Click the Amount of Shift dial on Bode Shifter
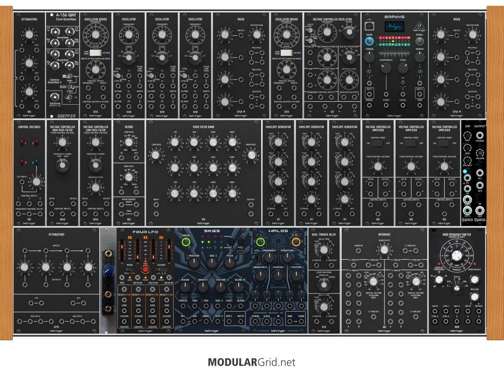 [x=457, y=256]
